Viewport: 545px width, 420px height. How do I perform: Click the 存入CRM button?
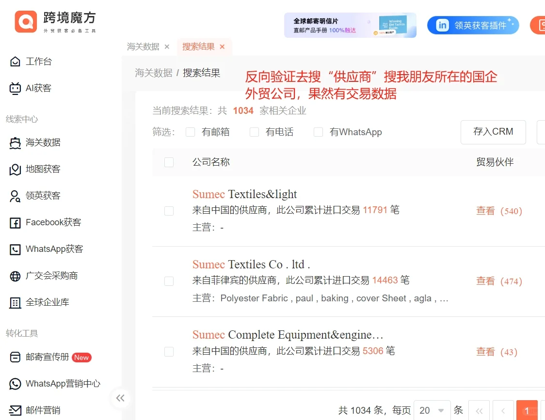pos(493,132)
